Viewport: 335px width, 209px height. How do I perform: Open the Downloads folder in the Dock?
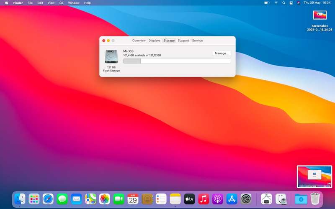301,199
